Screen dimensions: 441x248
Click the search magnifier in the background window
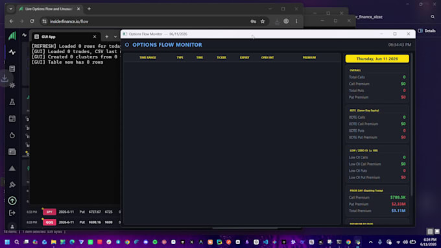pyautogui.click(x=433, y=17)
